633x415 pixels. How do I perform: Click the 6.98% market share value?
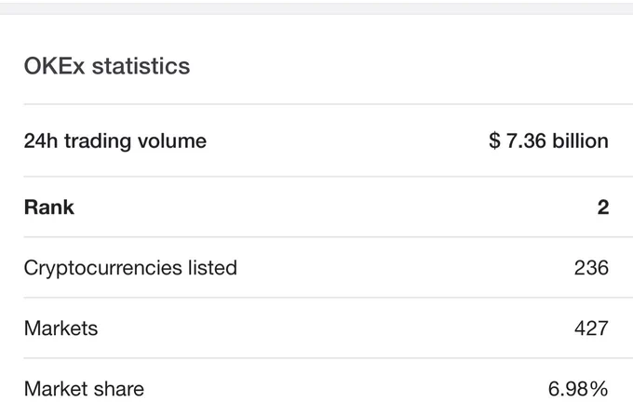click(x=578, y=389)
